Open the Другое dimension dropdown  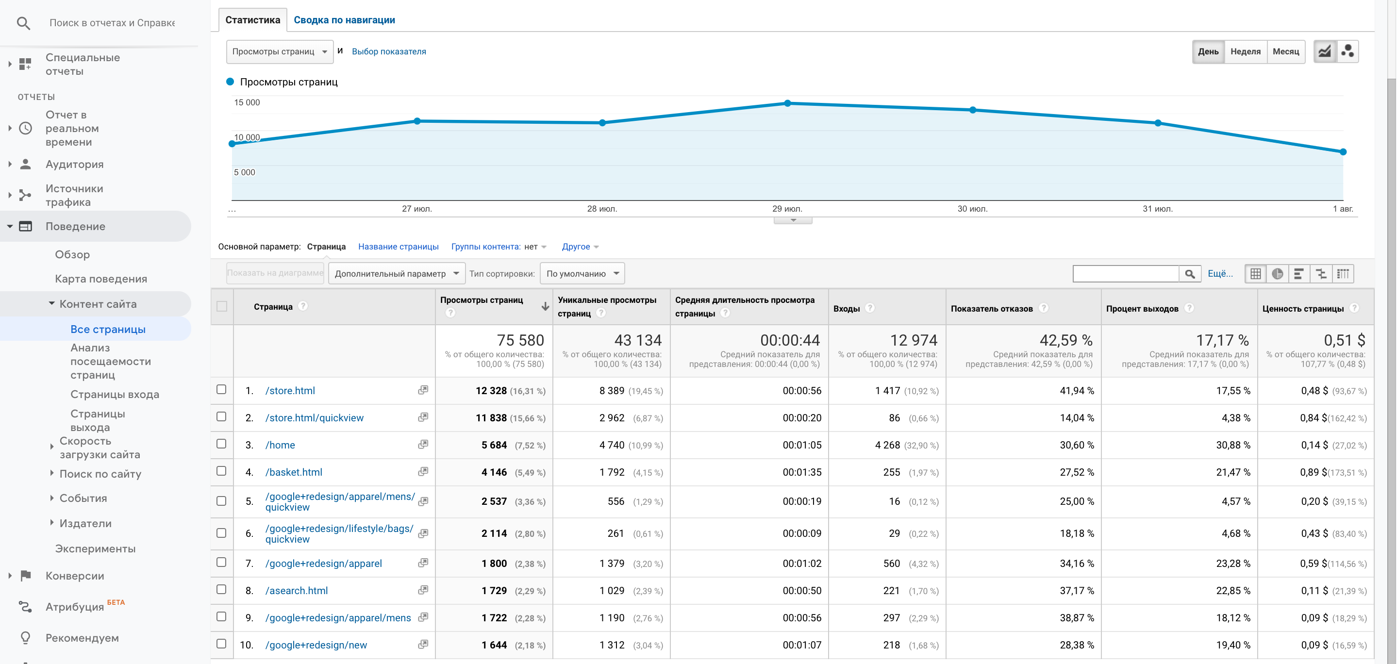point(580,247)
